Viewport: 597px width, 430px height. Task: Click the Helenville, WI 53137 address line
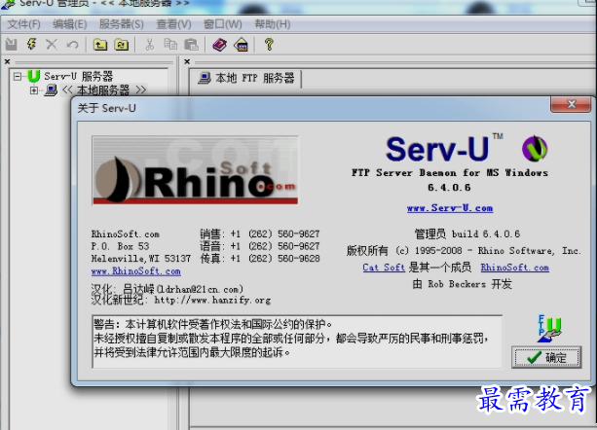coord(141,259)
